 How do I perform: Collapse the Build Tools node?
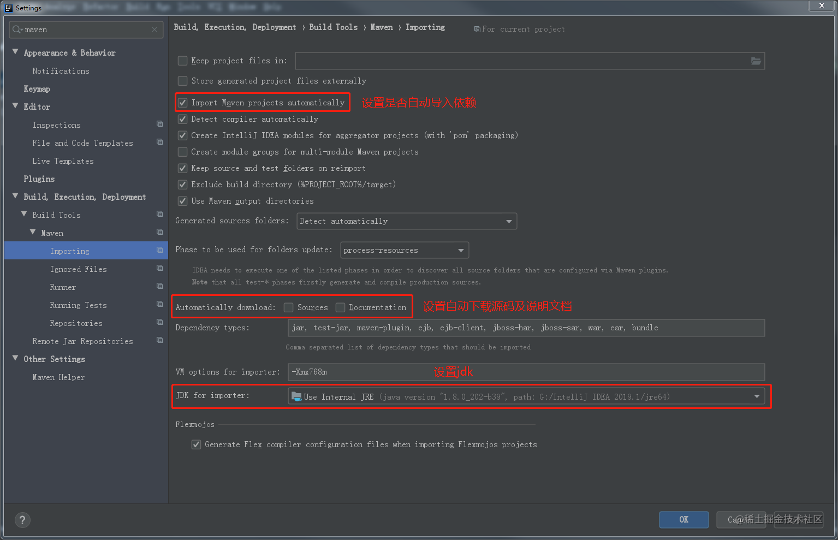tap(24, 214)
